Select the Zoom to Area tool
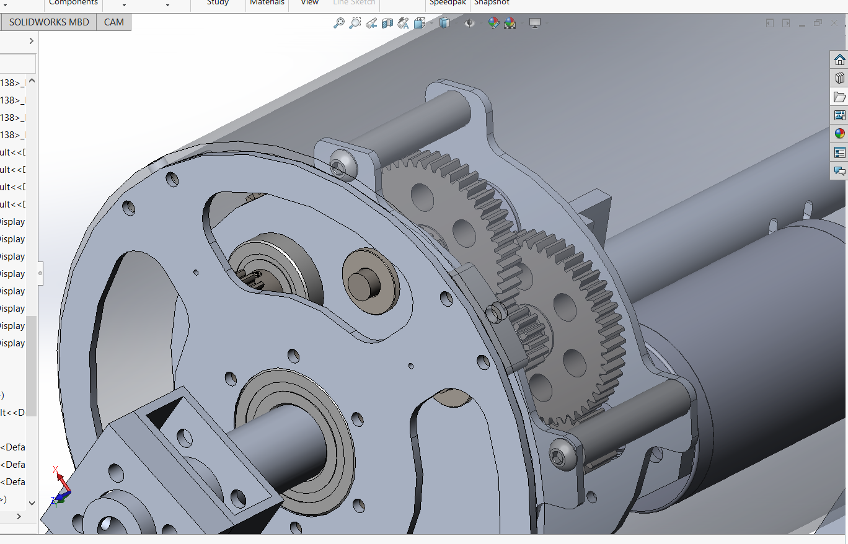The width and height of the screenshot is (848, 544). 355,24
